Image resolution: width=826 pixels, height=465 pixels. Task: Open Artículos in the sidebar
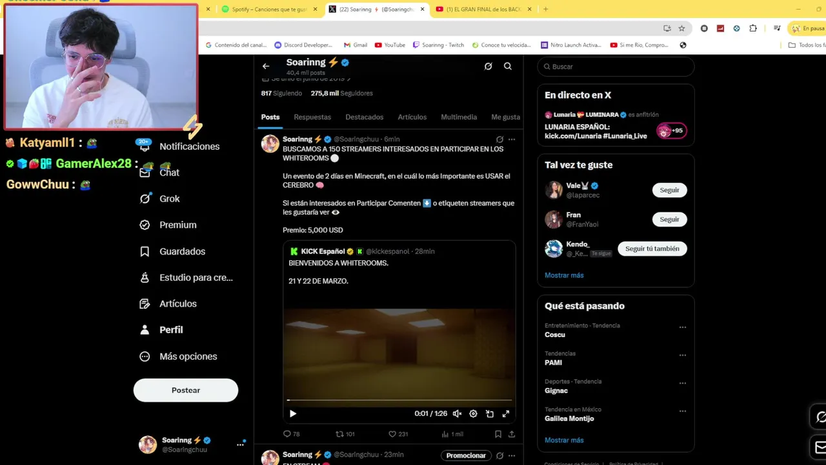click(168, 304)
